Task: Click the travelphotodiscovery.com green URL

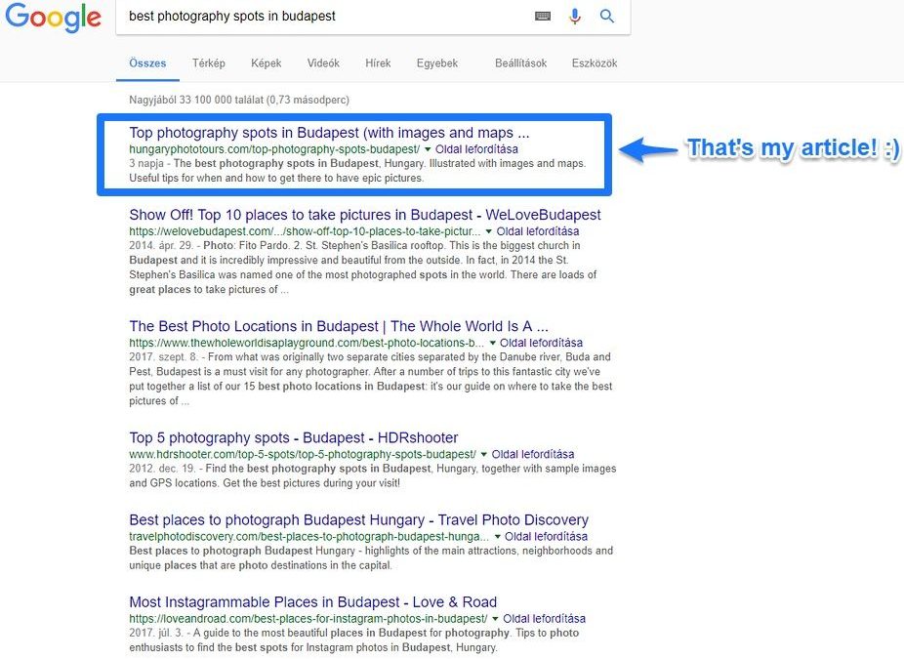Action: pos(309,537)
